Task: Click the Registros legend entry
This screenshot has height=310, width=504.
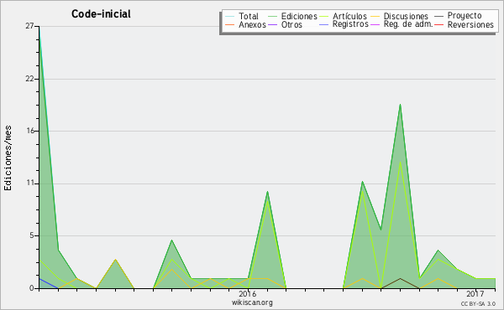Action: click(x=350, y=24)
